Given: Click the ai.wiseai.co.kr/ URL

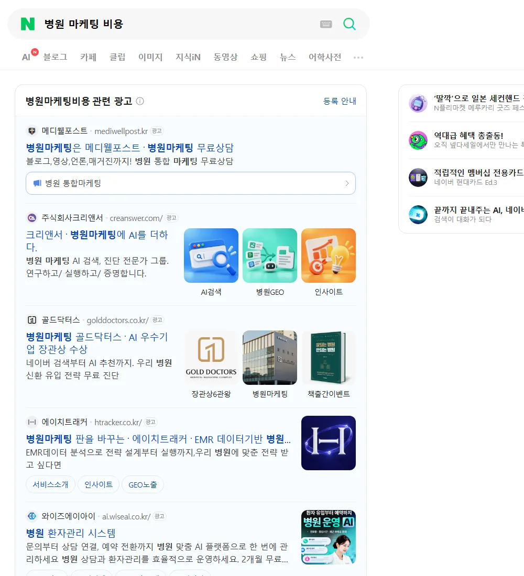Looking at the screenshot, I should pos(126,516).
